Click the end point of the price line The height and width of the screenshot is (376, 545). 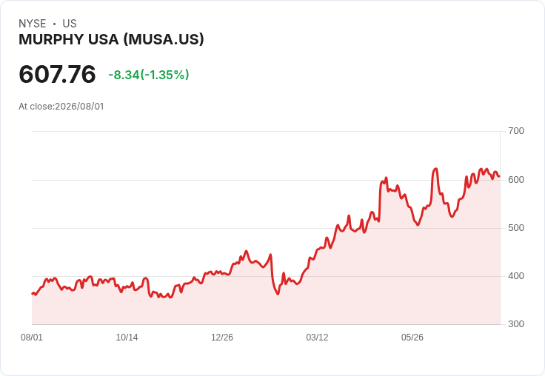point(500,176)
